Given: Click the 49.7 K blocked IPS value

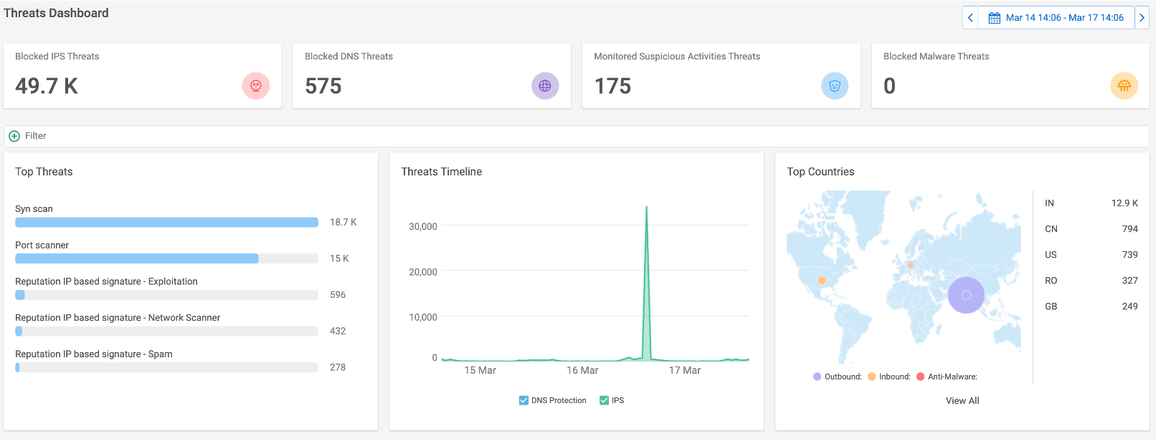Looking at the screenshot, I should [x=47, y=86].
